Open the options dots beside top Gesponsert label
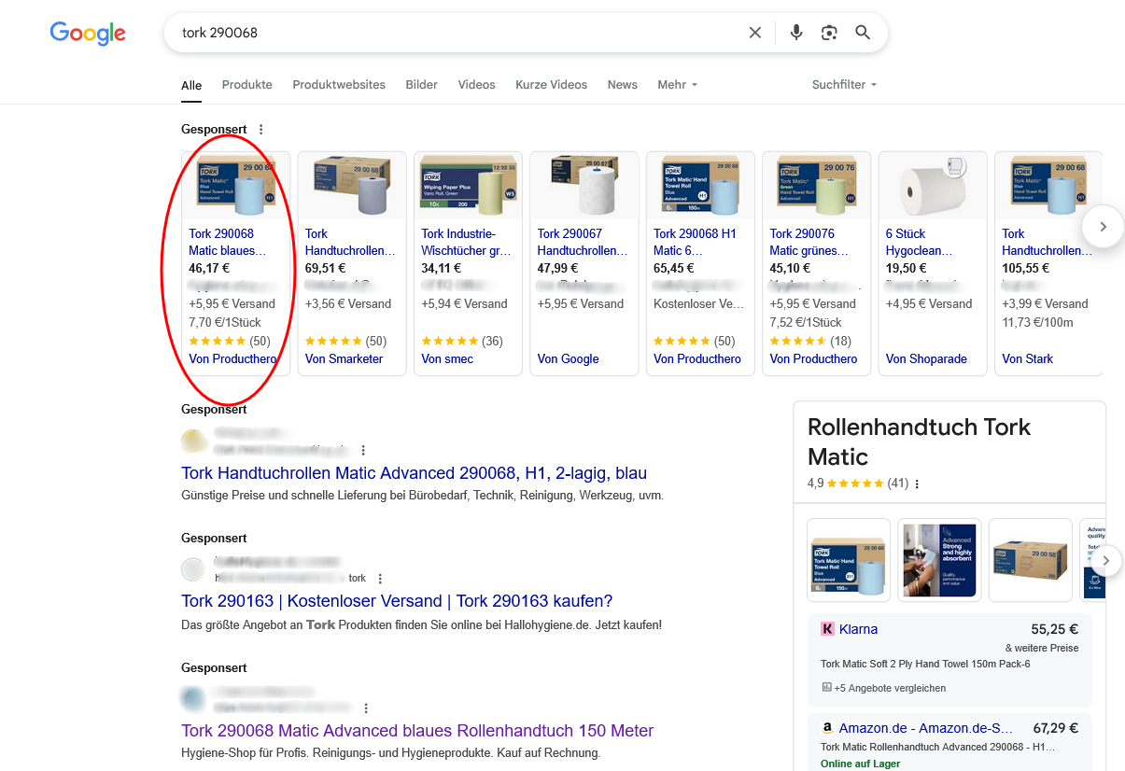 261,130
